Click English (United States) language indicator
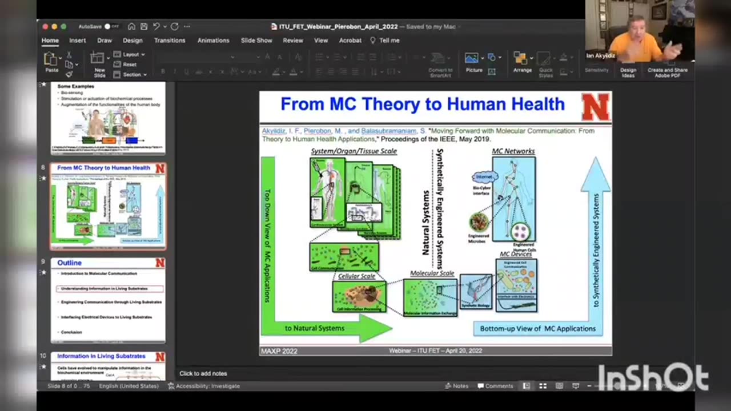Screen dimensions: 731x411 (128, 386)
